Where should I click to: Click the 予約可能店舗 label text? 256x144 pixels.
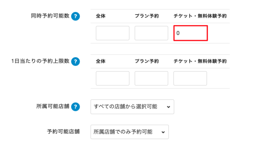click(63, 131)
